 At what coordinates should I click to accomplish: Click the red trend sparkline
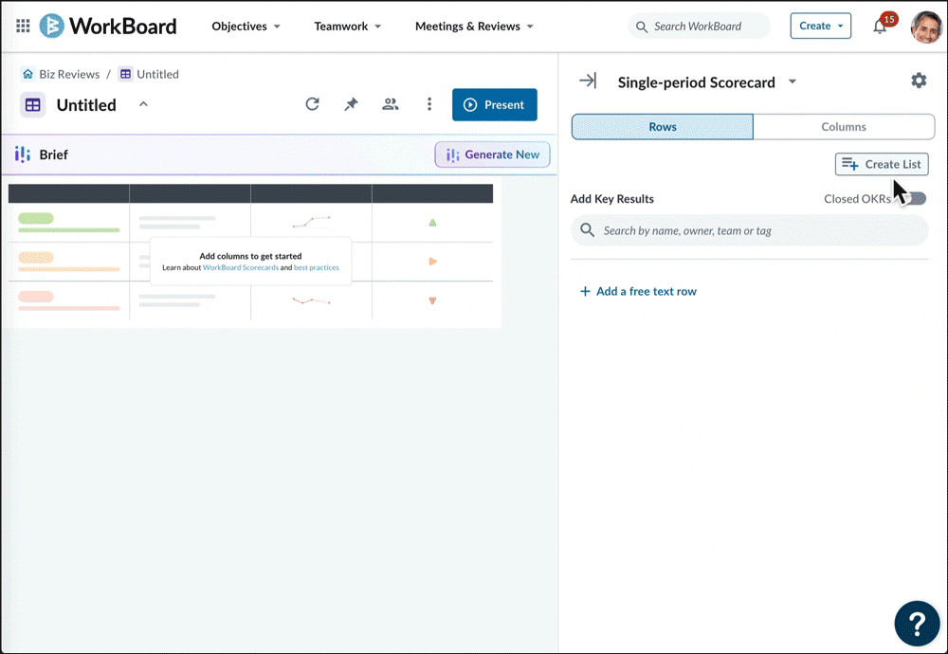tap(311, 300)
